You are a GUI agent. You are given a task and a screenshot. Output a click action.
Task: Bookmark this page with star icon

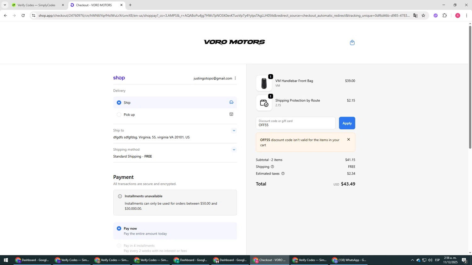[423, 15]
